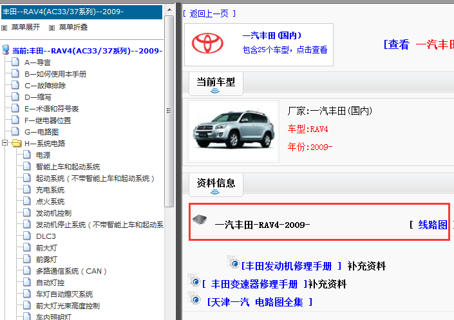Open the 线路图 link
The width and height of the screenshot is (454, 320).
[x=433, y=225]
